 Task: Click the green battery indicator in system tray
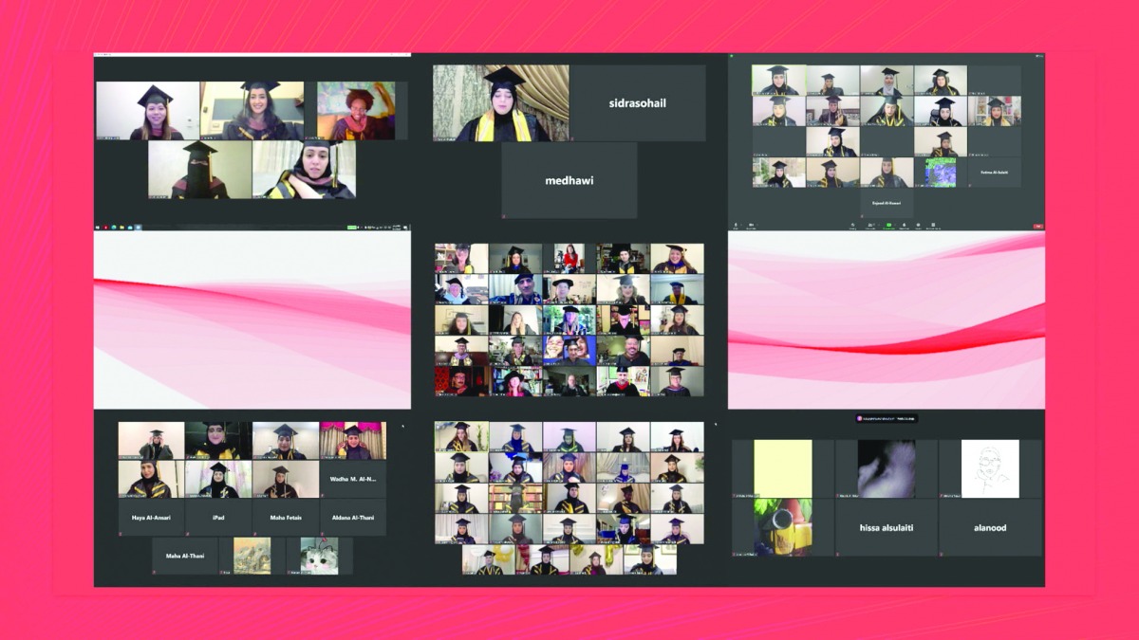(x=352, y=228)
